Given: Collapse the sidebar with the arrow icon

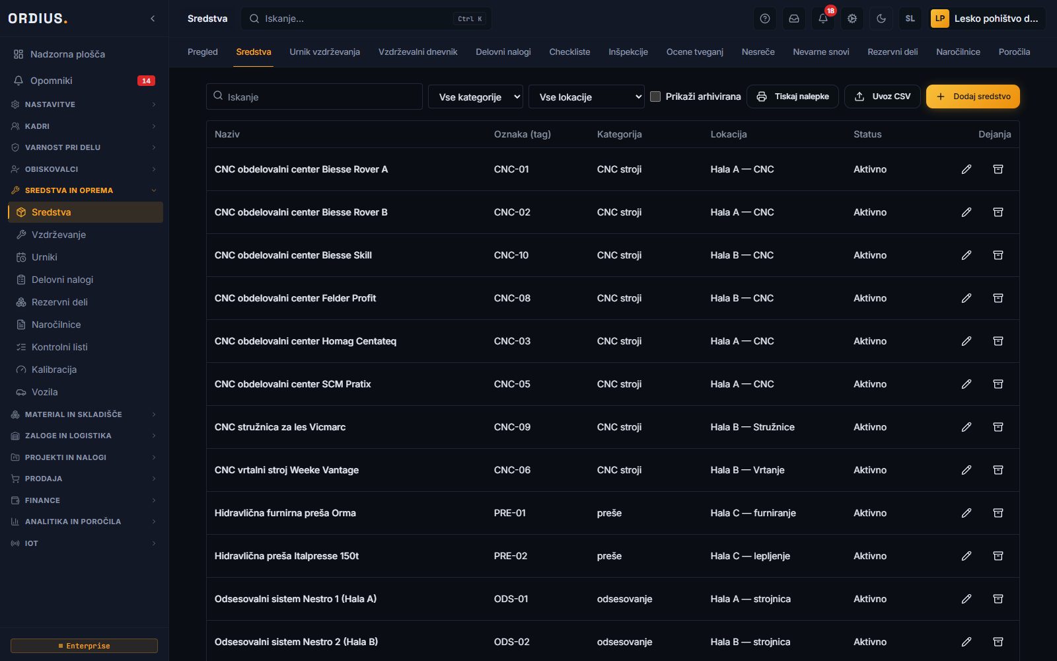Looking at the screenshot, I should [153, 19].
